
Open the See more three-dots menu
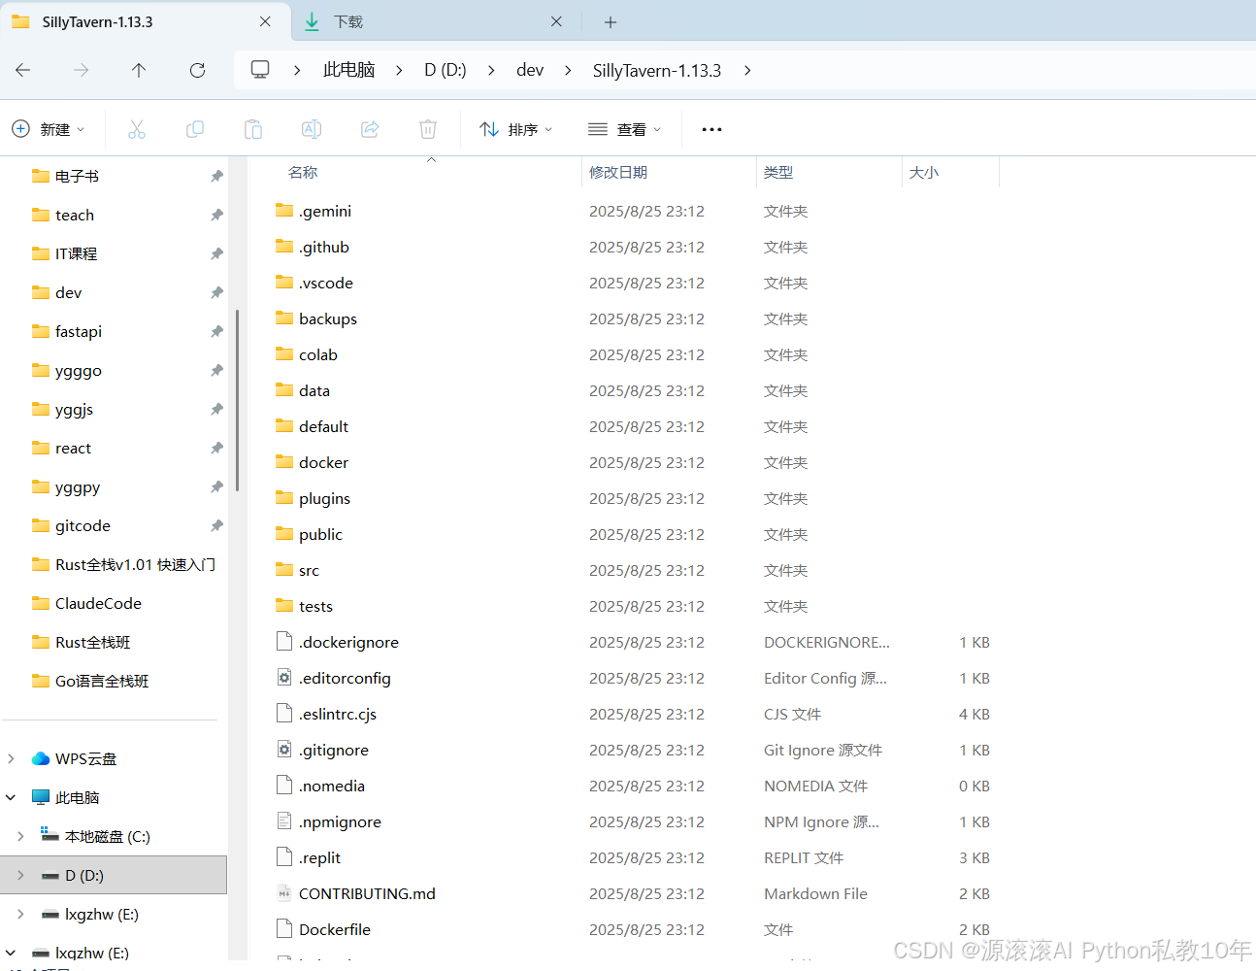711,129
